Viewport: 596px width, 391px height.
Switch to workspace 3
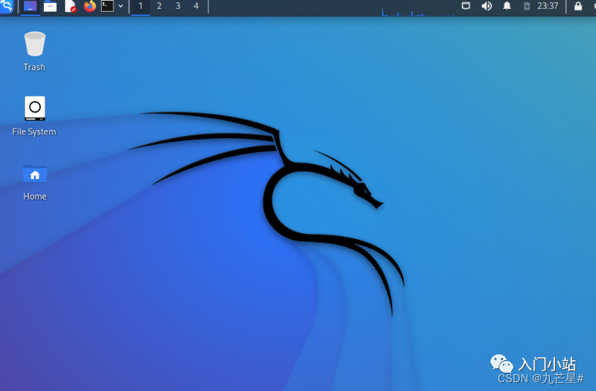click(177, 7)
